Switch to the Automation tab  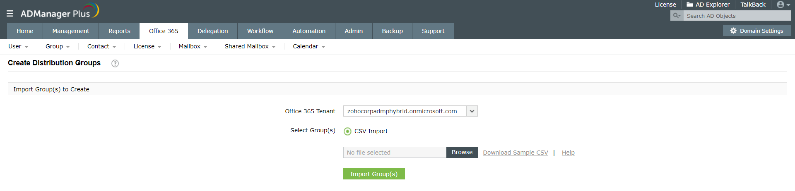tap(309, 31)
